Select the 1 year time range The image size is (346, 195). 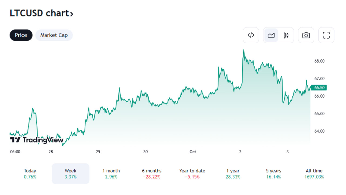click(233, 174)
